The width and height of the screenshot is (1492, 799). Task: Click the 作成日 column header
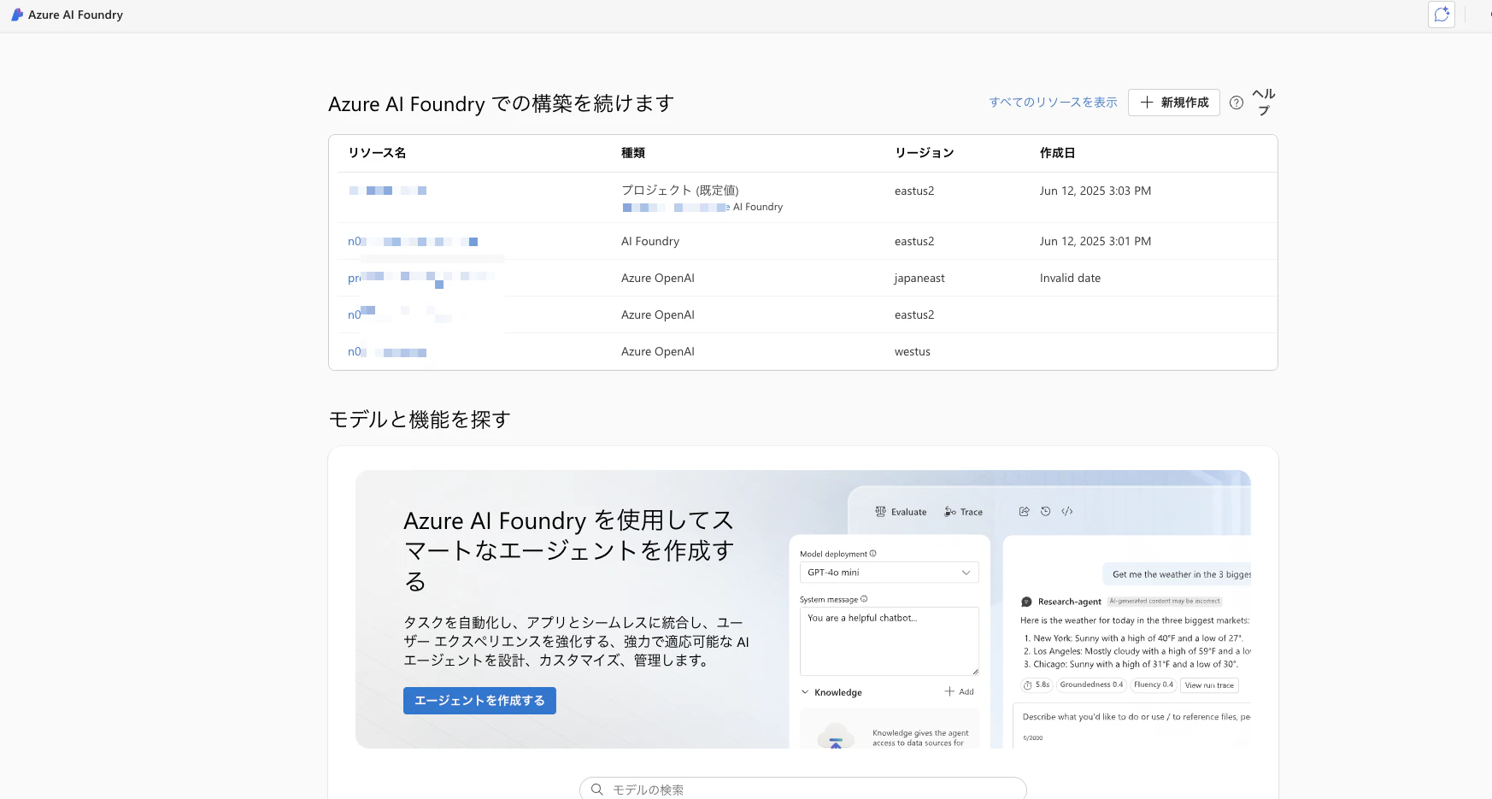click(x=1057, y=153)
